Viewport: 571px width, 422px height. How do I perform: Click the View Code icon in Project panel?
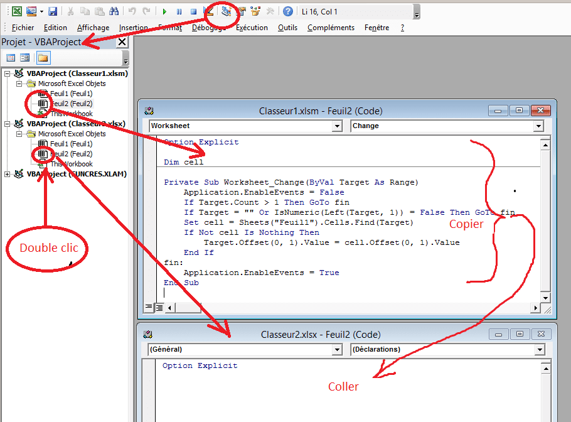[11, 58]
